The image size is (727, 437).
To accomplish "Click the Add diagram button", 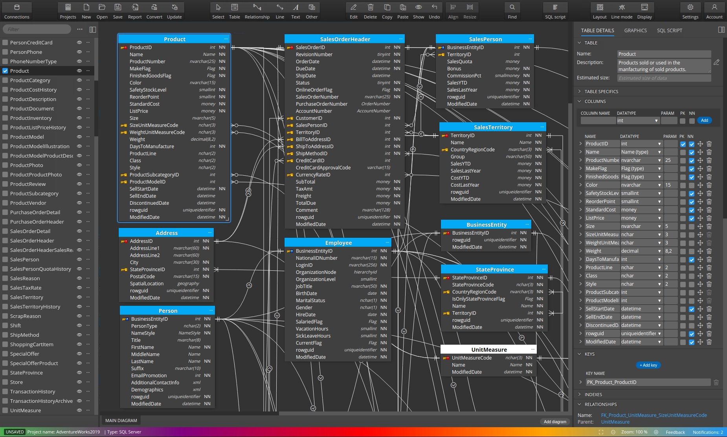I will (555, 422).
